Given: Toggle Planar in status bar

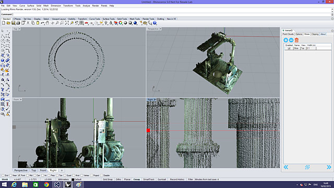Looking at the screenshot, I should (127, 180).
